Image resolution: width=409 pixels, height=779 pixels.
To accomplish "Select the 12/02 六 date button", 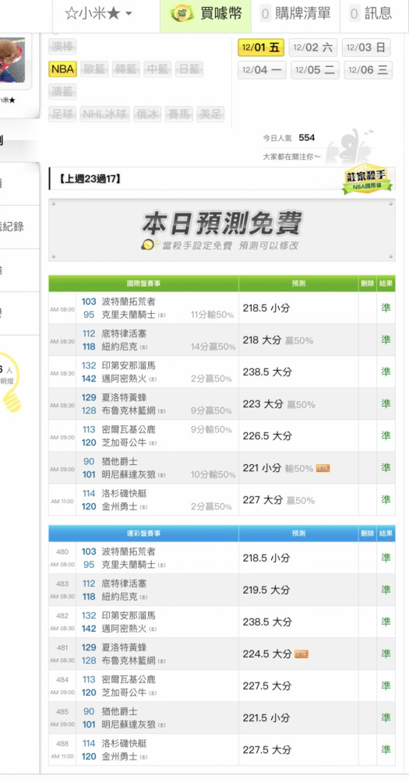I will point(312,48).
